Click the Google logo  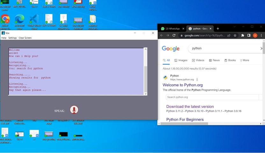click(171, 49)
